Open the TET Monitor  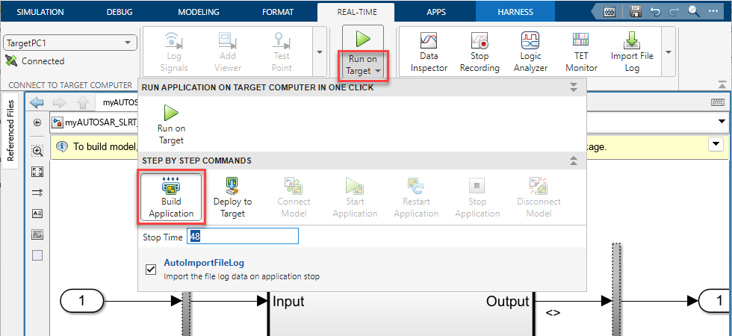tap(581, 52)
